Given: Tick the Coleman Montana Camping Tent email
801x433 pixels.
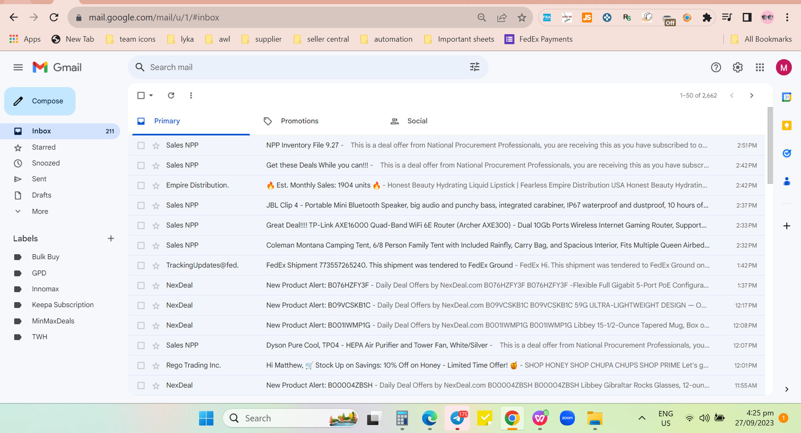Looking at the screenshot, I should 141,245.
